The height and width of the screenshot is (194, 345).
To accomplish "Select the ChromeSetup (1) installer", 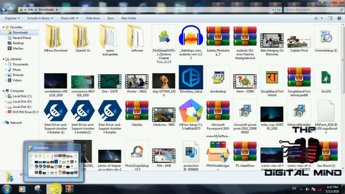I will click(x=326, y=38).
